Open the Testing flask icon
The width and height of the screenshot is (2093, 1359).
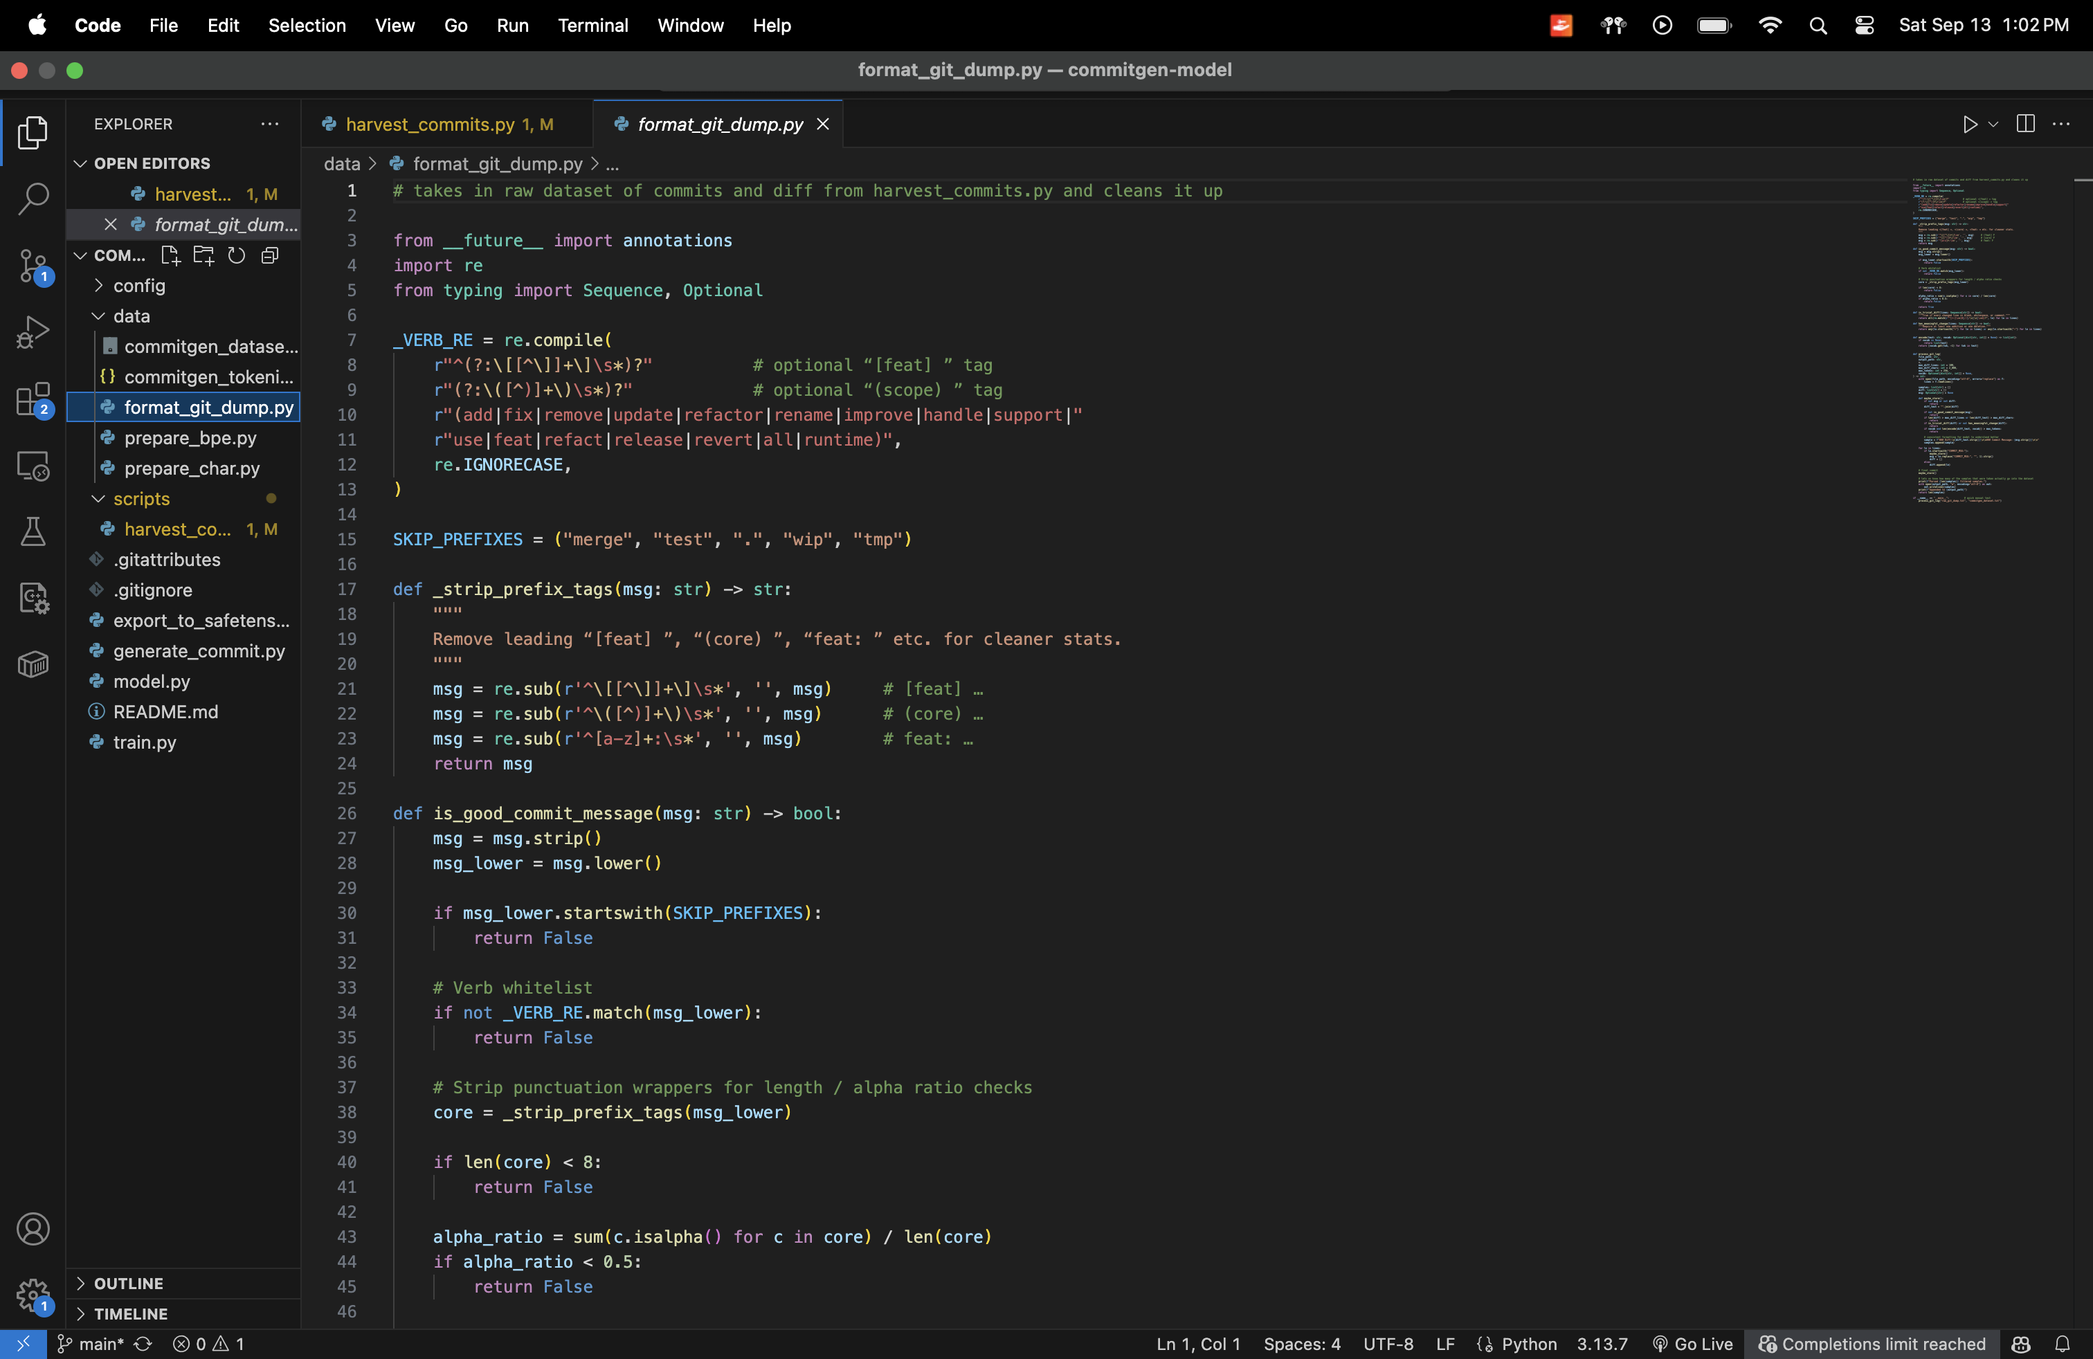(33, 532)
